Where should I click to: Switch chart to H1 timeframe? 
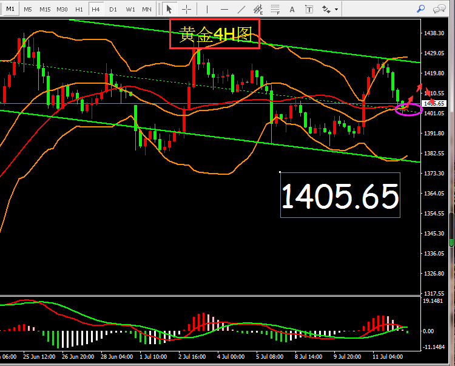(x=79, y=9)
